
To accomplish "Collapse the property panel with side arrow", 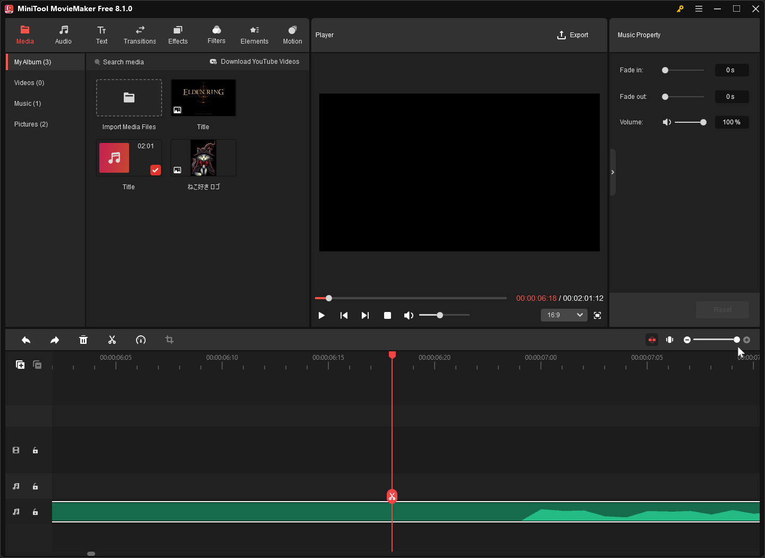I will tap(613, 172).
